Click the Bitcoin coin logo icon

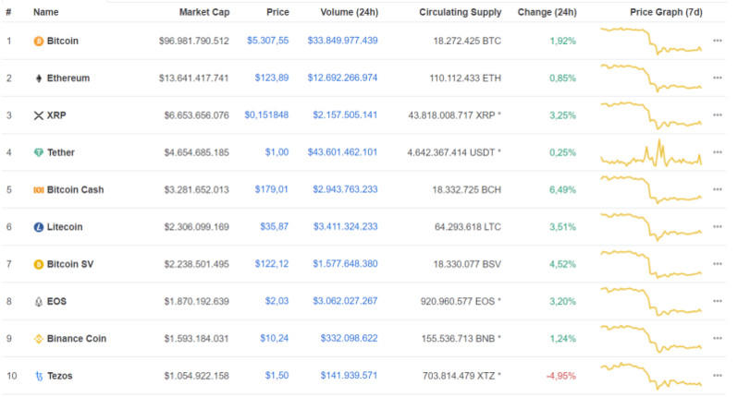click(39, 42)
